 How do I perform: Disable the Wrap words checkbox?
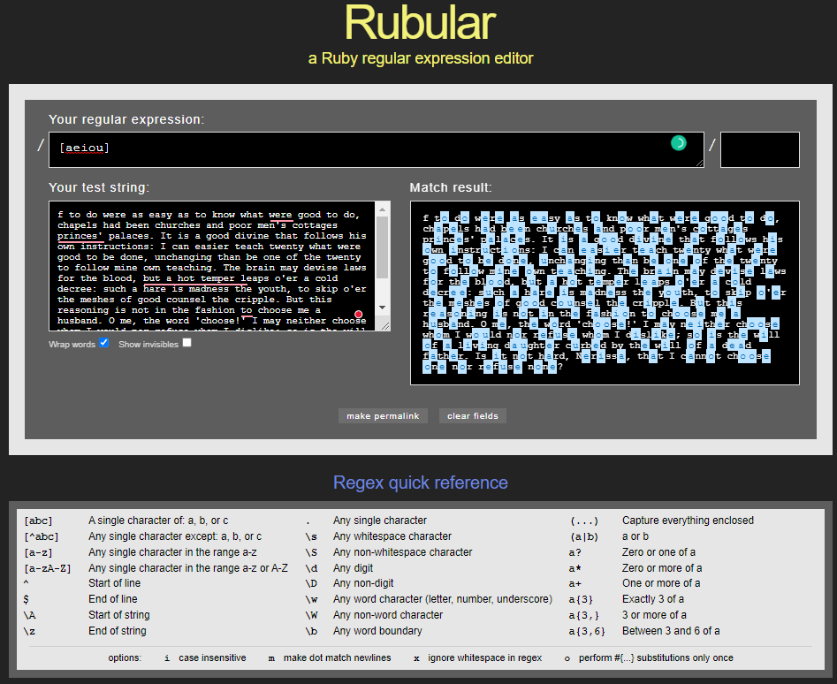pyautogui.click(x=103, y=343)
